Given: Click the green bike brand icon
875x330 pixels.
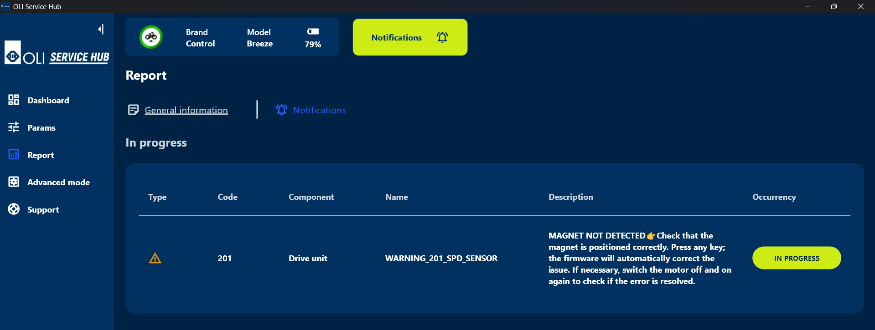Looking at the screenshot, I should coord(151,37).
